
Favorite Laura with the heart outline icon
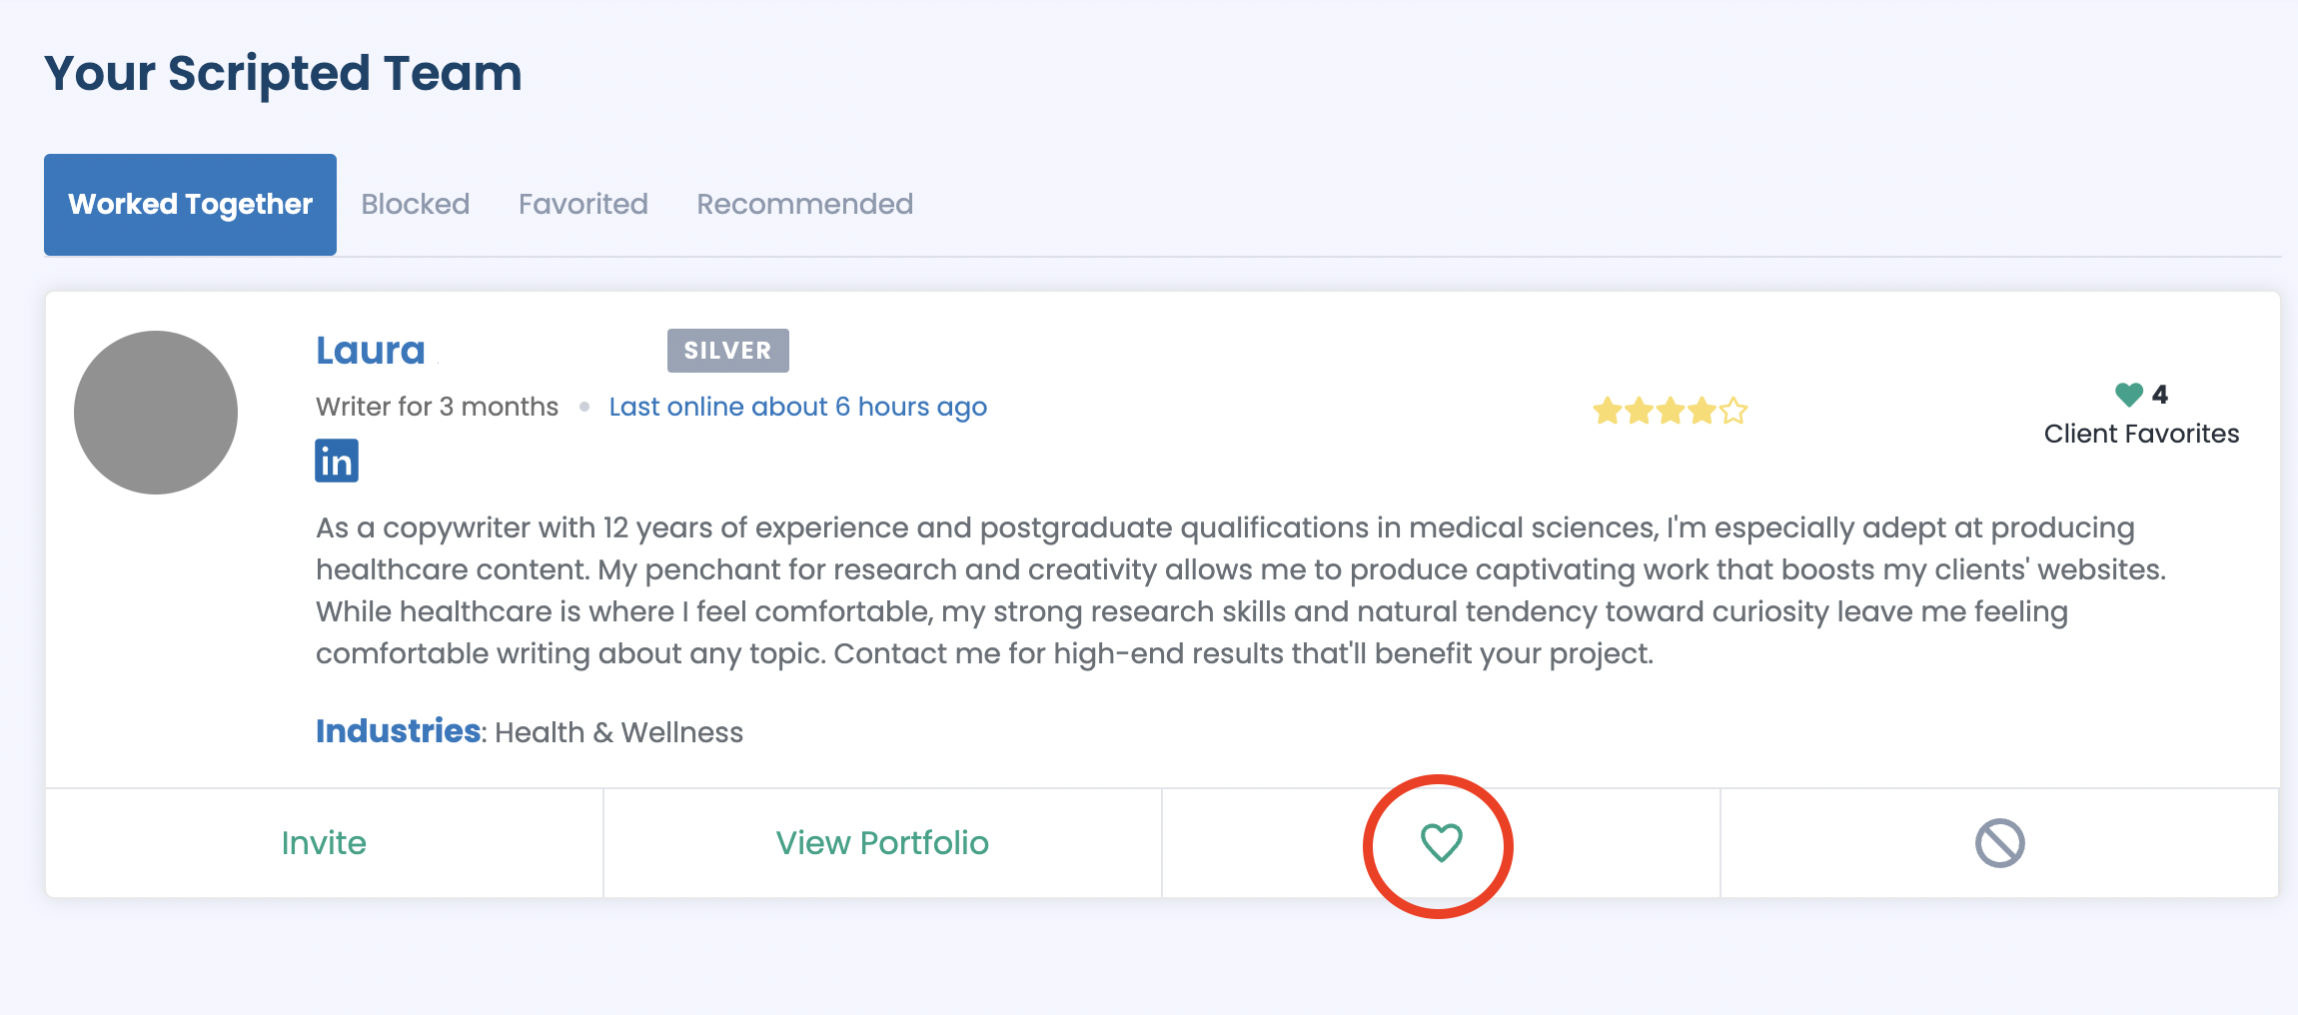1441,843
